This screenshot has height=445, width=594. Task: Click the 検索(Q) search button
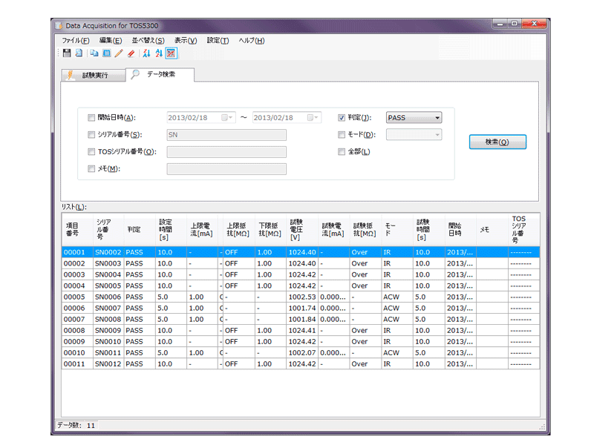[x=497, y=142]
